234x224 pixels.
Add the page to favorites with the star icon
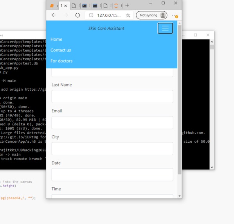[x=128, y=15]
